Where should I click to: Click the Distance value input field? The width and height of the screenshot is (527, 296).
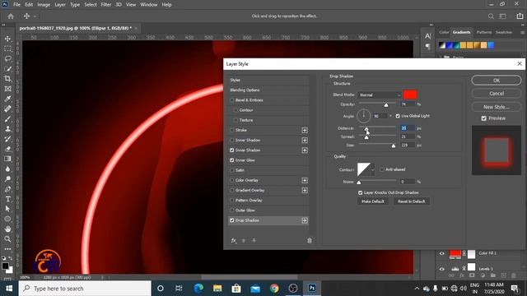[x=408, y=128]
